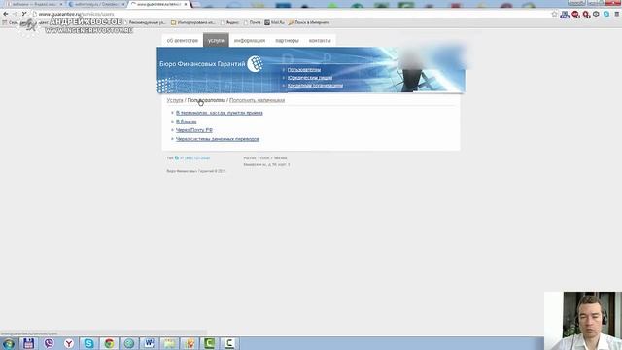The image size is (622, 350).
Task: Open the 'Рекомендуемые...' bookmark
Action: 144,22
